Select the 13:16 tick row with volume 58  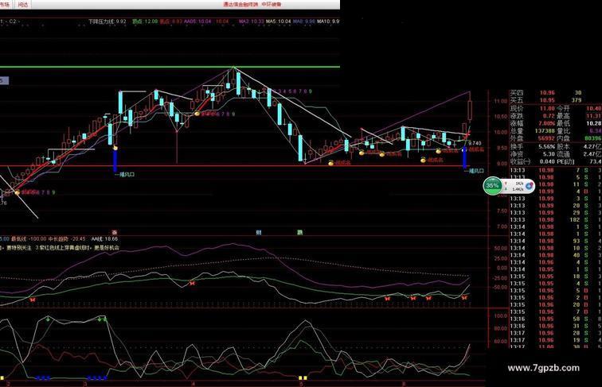pos(556,319)
